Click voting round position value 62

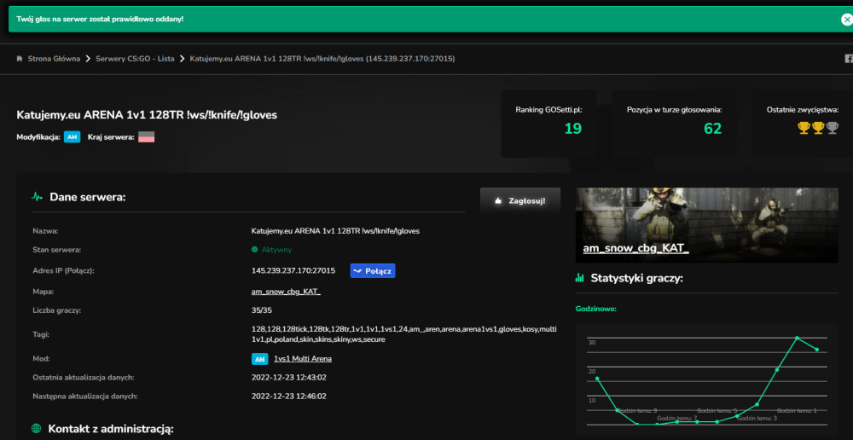pos(712,129)
